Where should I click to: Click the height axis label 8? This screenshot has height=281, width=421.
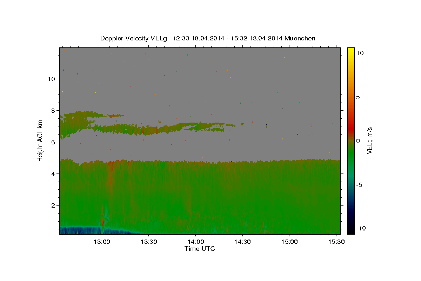pyautogui.click(x=53, y=111)
